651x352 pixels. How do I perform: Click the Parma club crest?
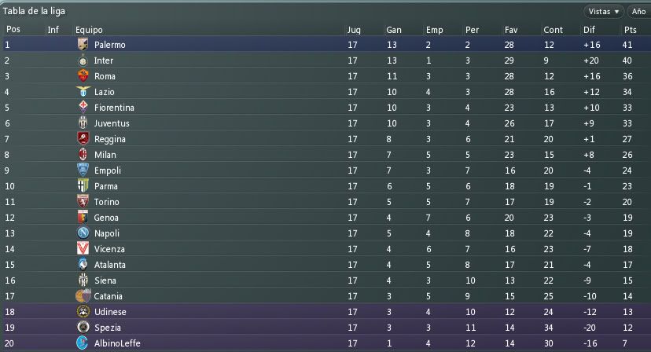83,186
